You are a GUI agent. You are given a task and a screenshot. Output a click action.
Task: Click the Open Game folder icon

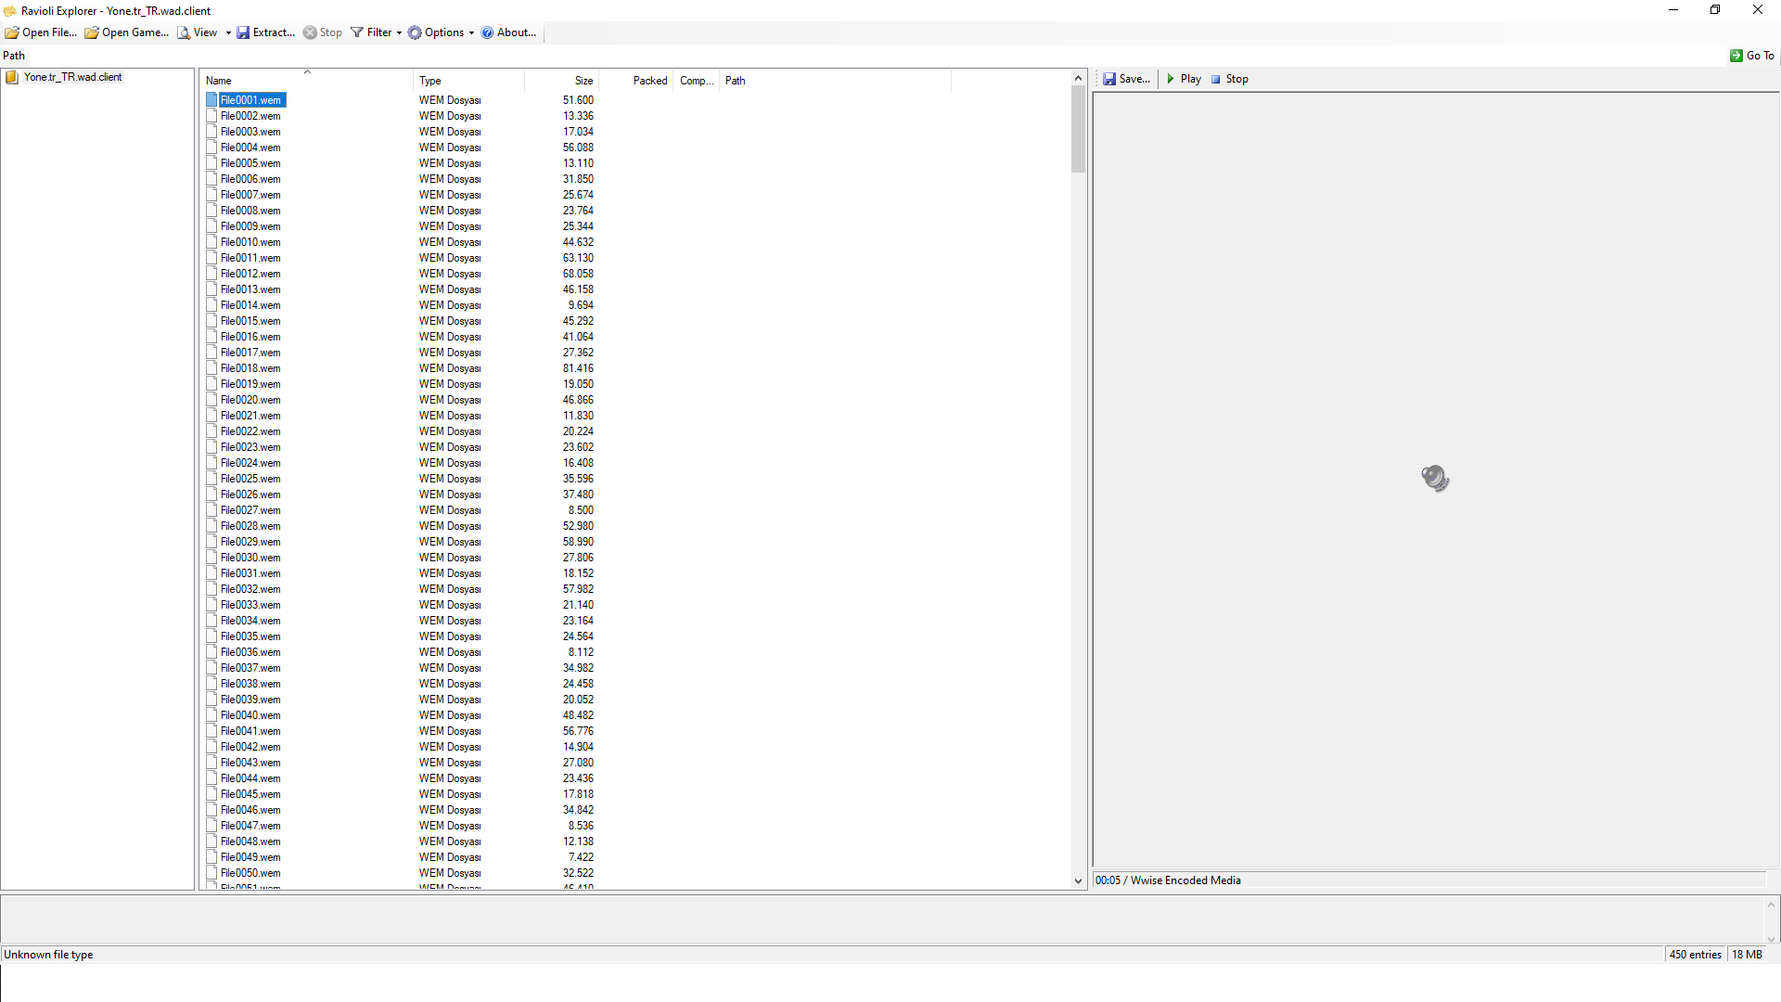[92, 32]
